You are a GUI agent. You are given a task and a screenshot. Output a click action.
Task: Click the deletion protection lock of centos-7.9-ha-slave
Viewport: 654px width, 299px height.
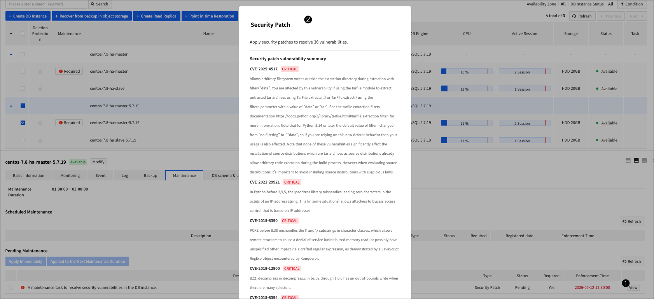40,89
